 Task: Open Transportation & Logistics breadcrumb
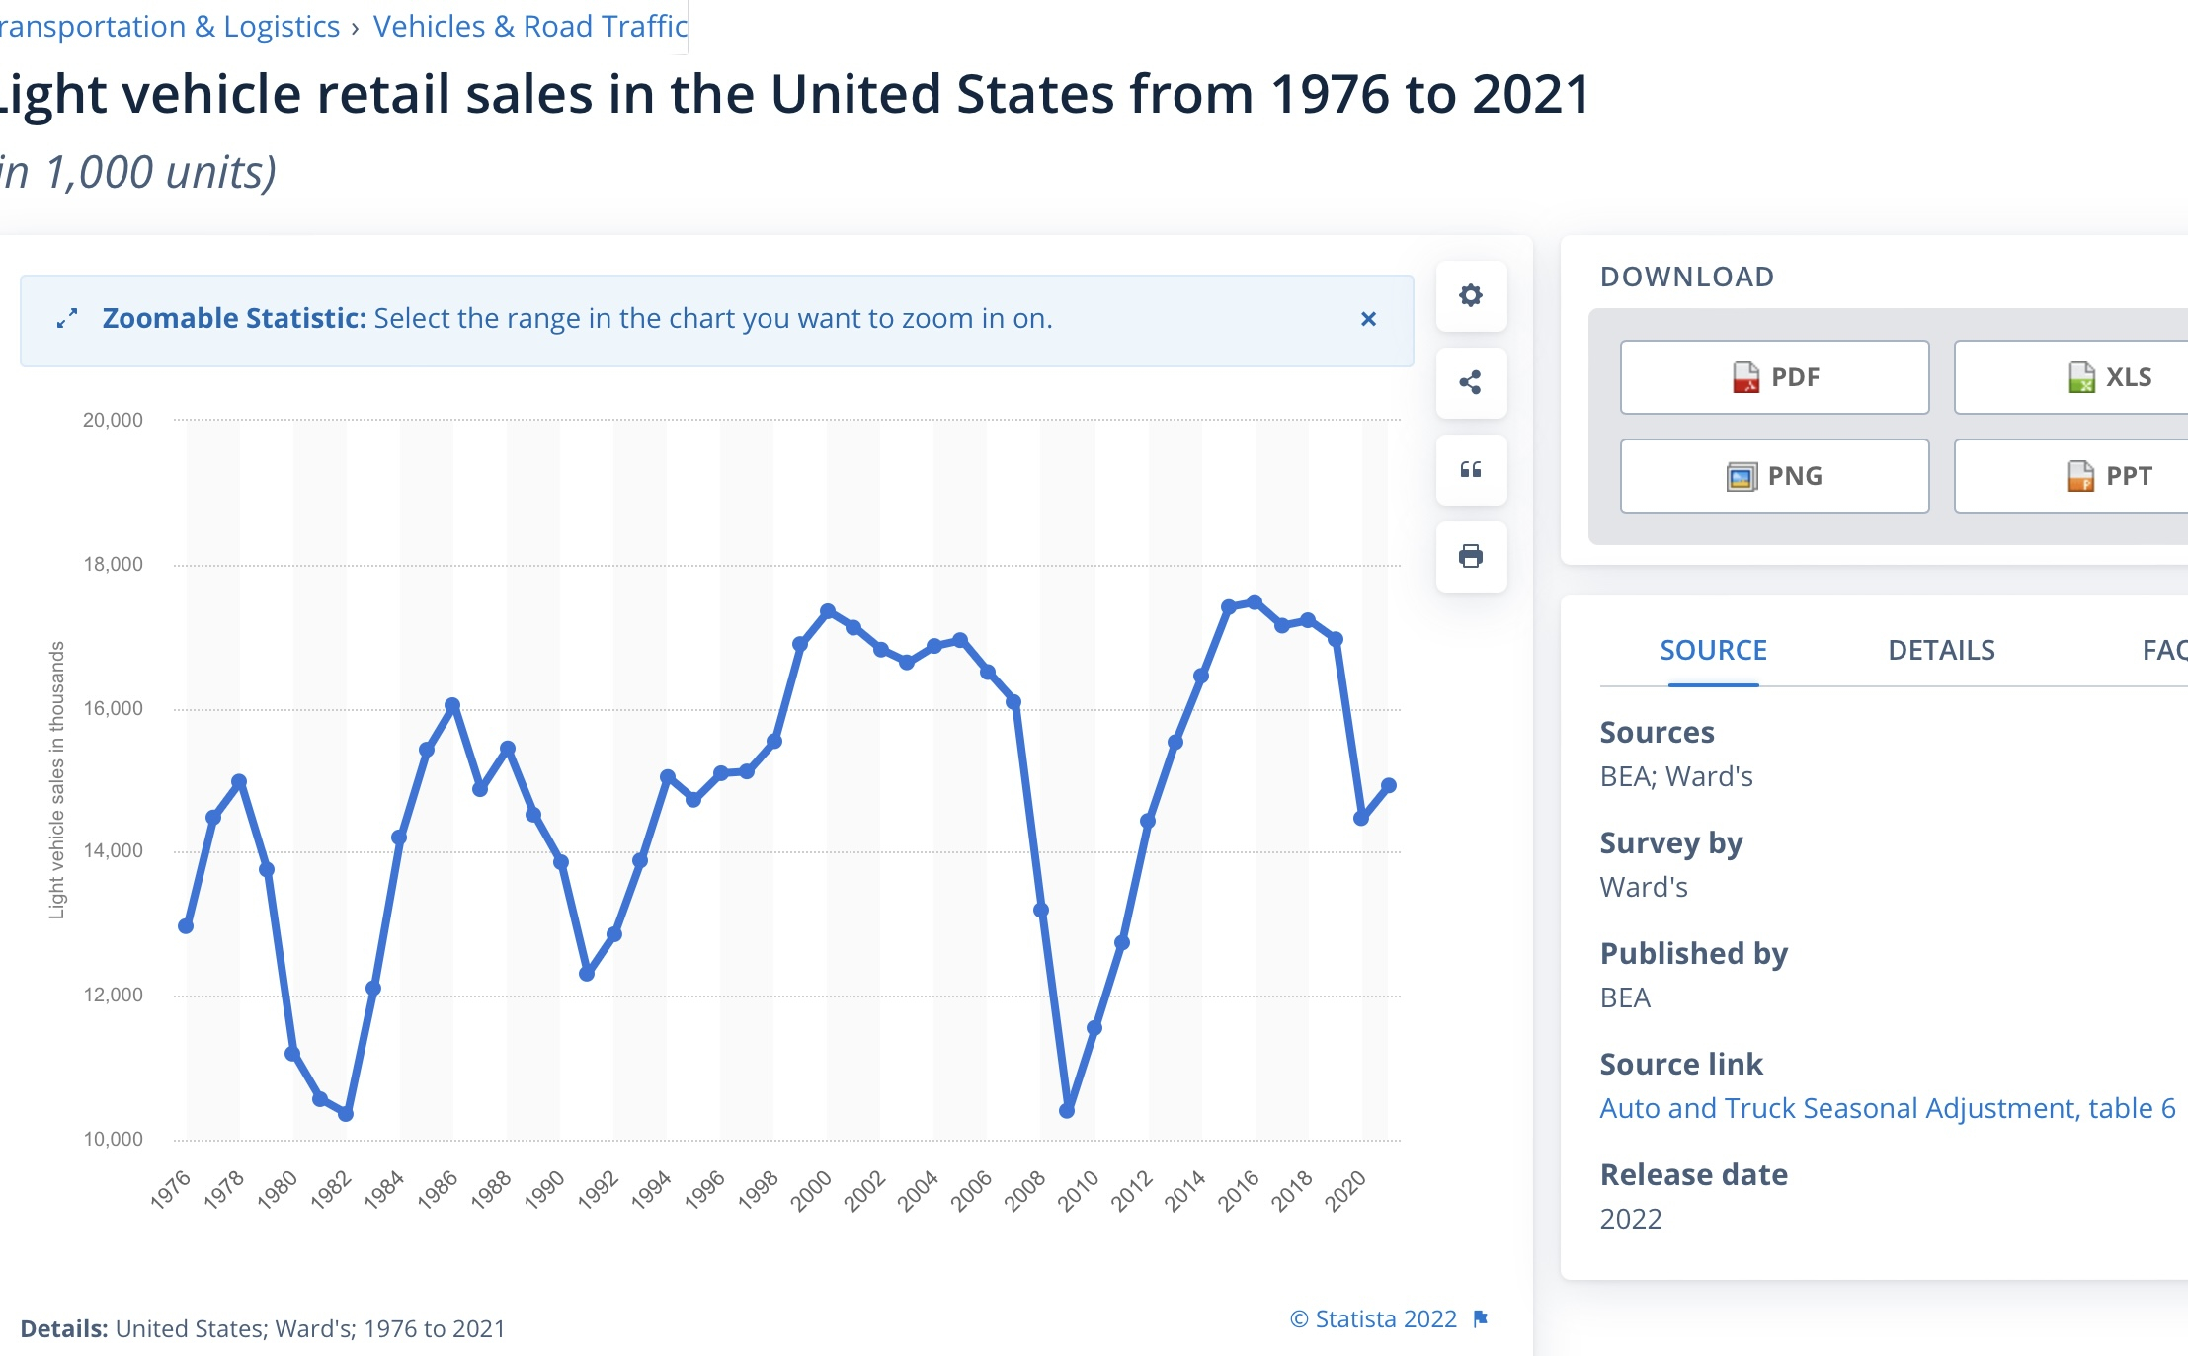[170, 27]
